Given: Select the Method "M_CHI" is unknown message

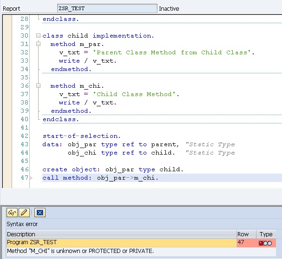Looking at the screenshot, I should pos(80,251).
